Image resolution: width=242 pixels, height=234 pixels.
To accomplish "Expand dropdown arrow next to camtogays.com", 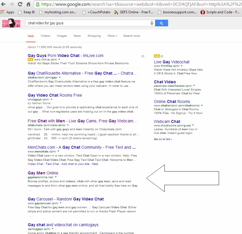I will click(53, 229).
